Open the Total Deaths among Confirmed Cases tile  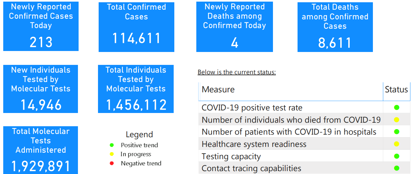[x=335, y=27]
